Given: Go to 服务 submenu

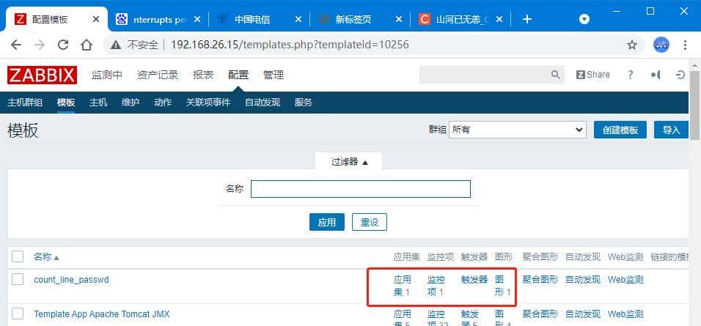Looking at the screenshot, I should [304, 103].
